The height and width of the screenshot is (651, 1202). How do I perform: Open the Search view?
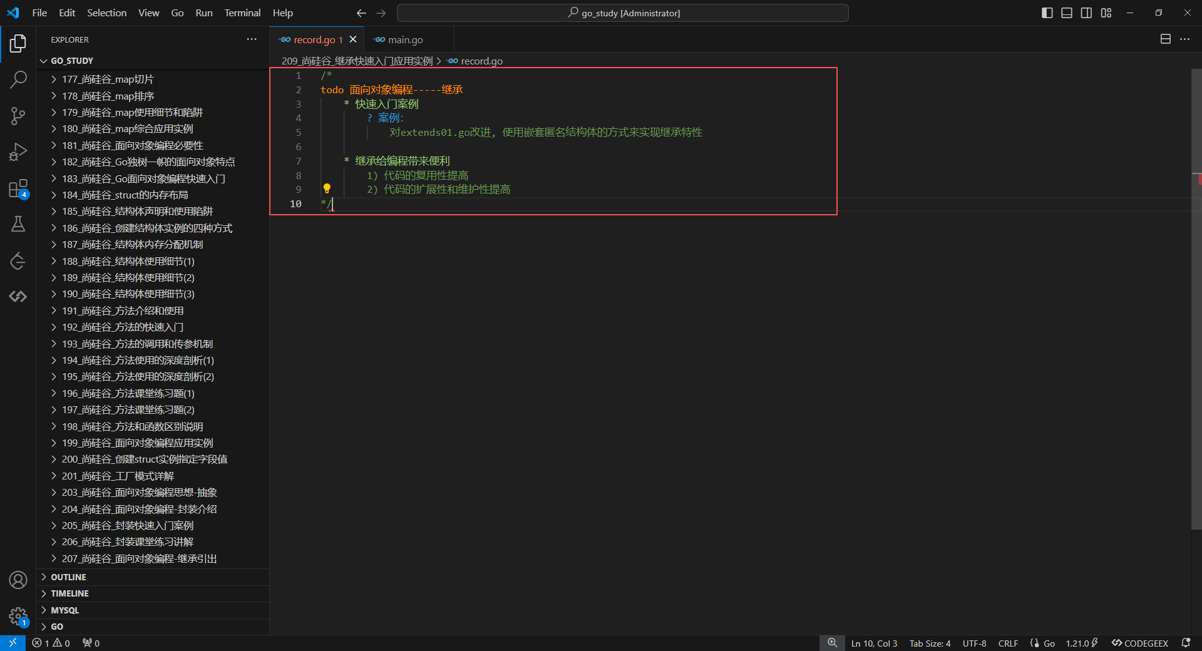click(x=18, y=79)
